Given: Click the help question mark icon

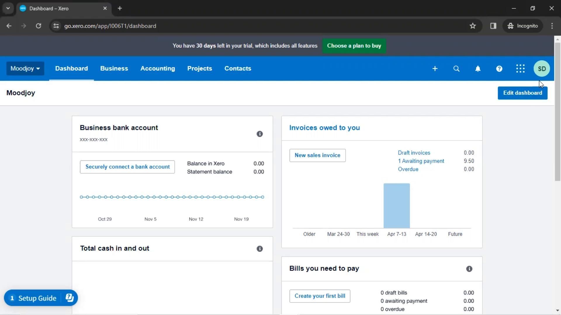Looking at the screenshot, I should pyautogui.click(x=499, y=69).
